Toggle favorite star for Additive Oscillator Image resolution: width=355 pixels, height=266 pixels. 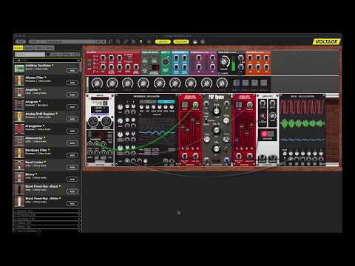point(53,65)
